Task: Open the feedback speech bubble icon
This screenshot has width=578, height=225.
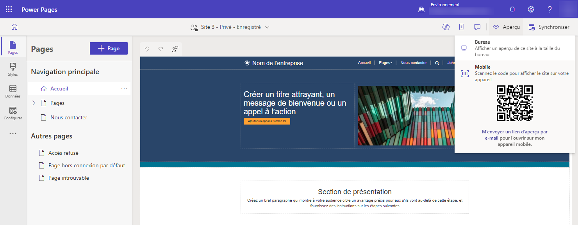Action: pyautogui.click(x=477, y=27)
